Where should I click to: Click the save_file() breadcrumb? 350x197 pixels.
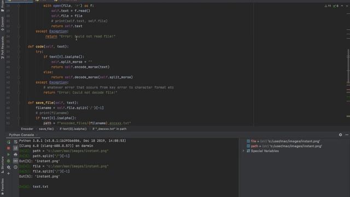46,129
